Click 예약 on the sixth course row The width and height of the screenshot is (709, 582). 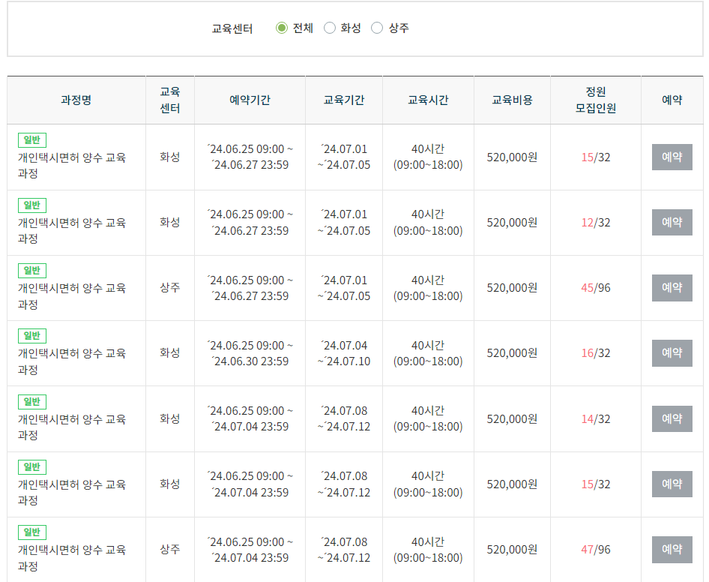coord(672,484)
